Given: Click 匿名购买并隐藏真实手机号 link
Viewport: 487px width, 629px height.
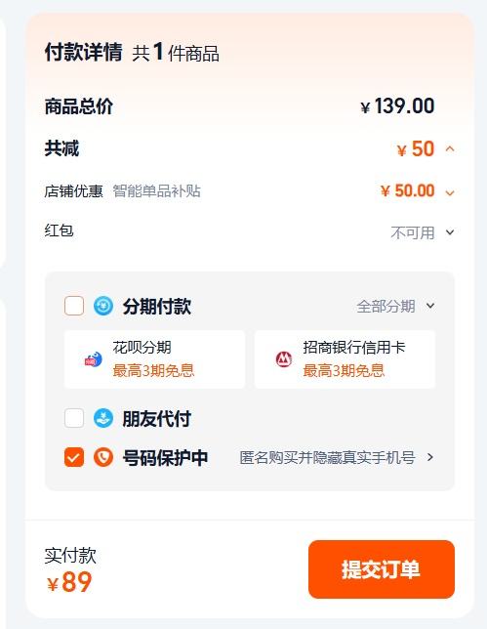Looking at the screenshot, I should pyautogui.click(x=327, y=457).
